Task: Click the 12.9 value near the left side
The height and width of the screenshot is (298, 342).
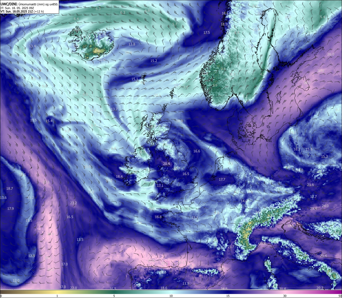Action: [x=32, y=256]
